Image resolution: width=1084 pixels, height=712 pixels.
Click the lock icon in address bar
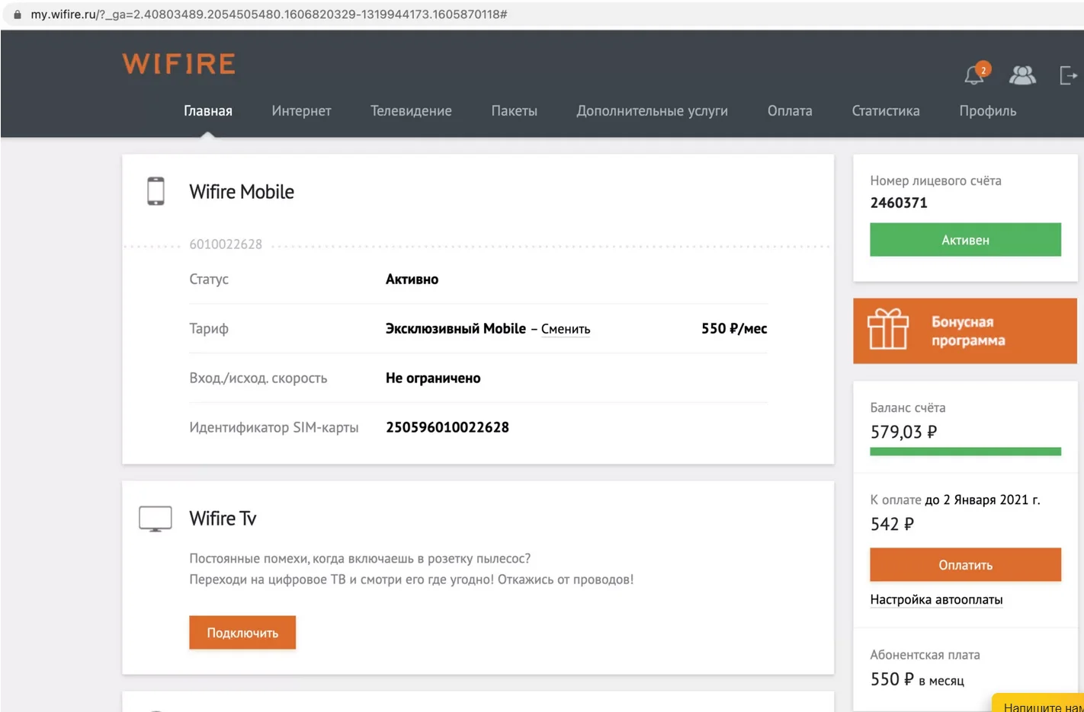pos(18,14)
